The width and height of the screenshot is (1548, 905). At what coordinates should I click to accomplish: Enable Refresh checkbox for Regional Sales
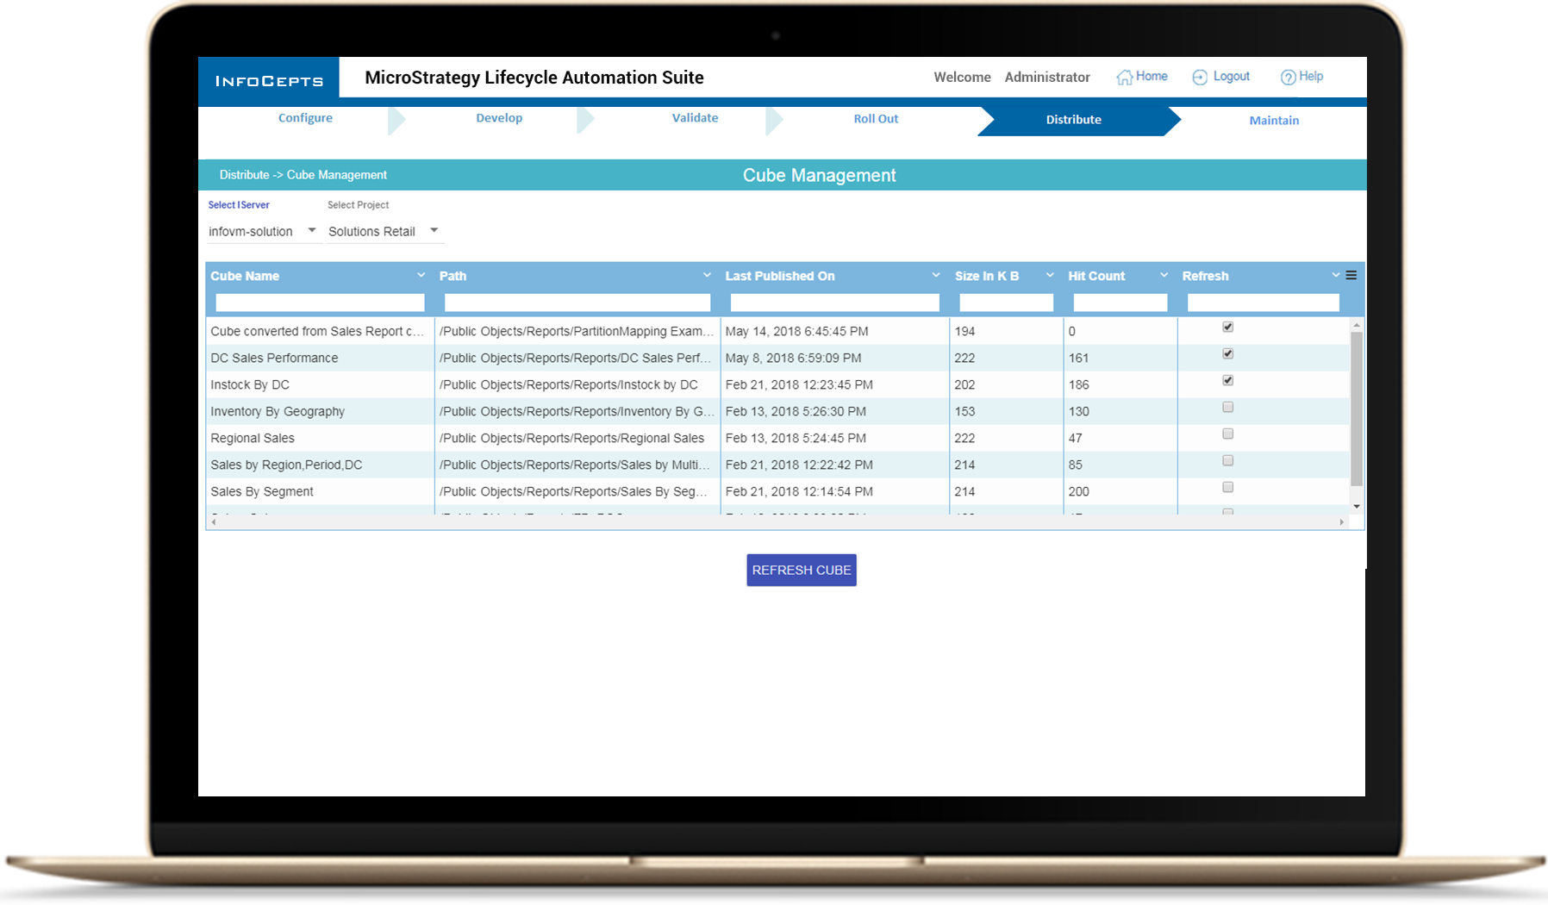[x=1227, y=434]
